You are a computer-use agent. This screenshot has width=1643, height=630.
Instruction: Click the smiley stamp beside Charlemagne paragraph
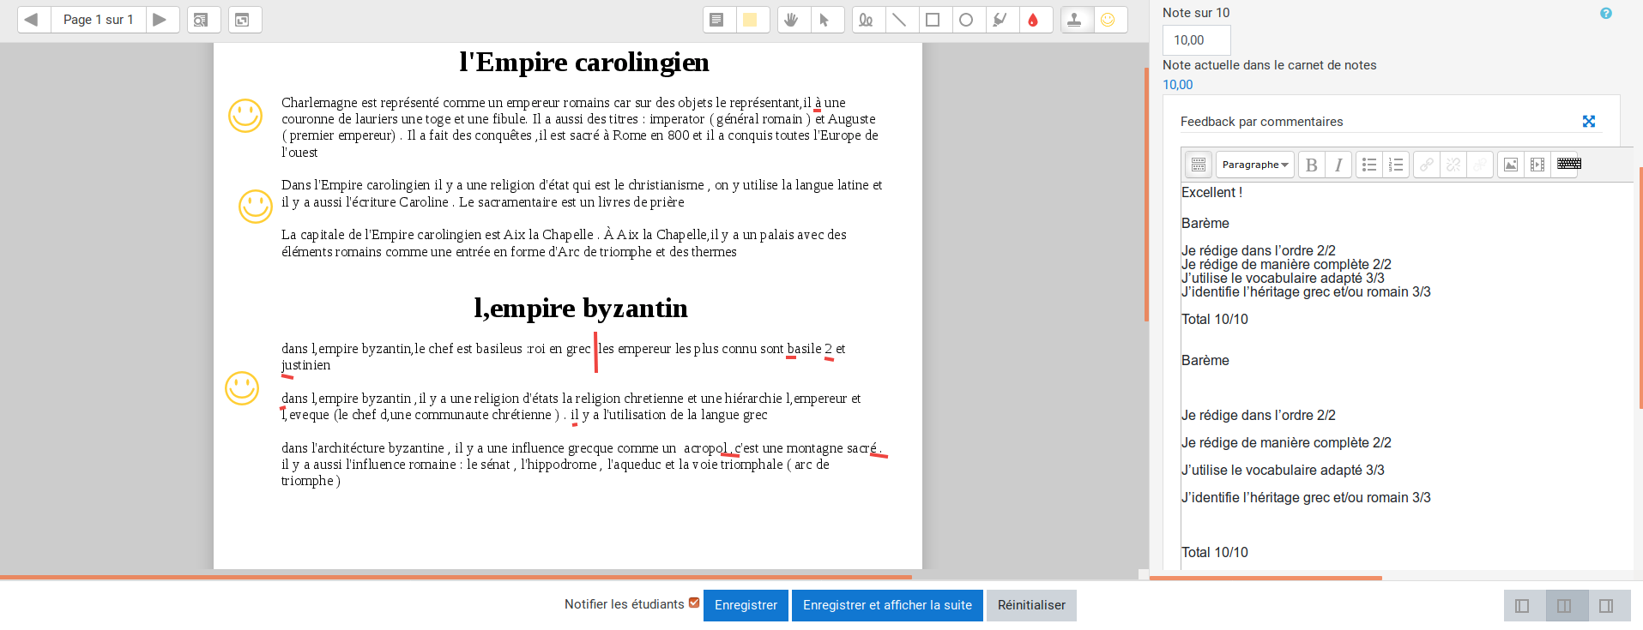point(245,116)
